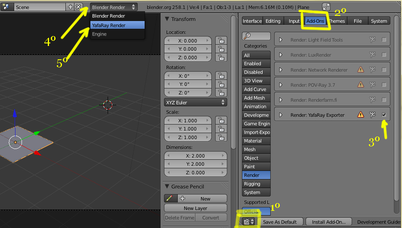
Task: Open the Blender Render engine dropdown
Action: pos(114,7)
